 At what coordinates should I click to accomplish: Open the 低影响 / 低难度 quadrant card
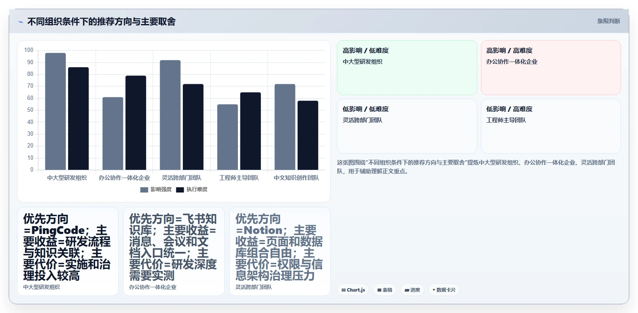coord(407,126)
